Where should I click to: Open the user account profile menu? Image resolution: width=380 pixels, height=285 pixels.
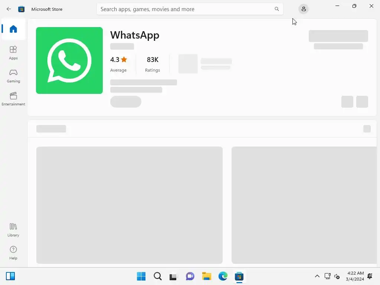point(304,9)
